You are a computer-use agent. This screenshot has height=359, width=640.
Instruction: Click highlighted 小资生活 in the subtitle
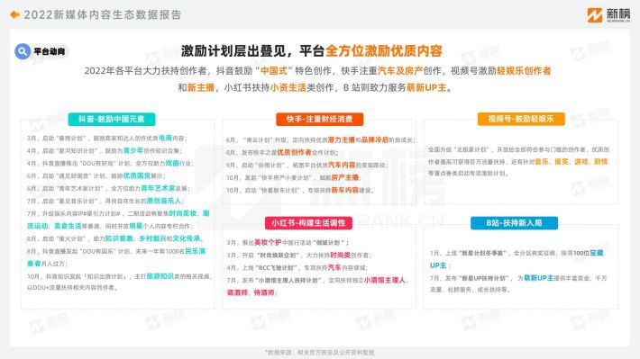click(x=288, y=87)
